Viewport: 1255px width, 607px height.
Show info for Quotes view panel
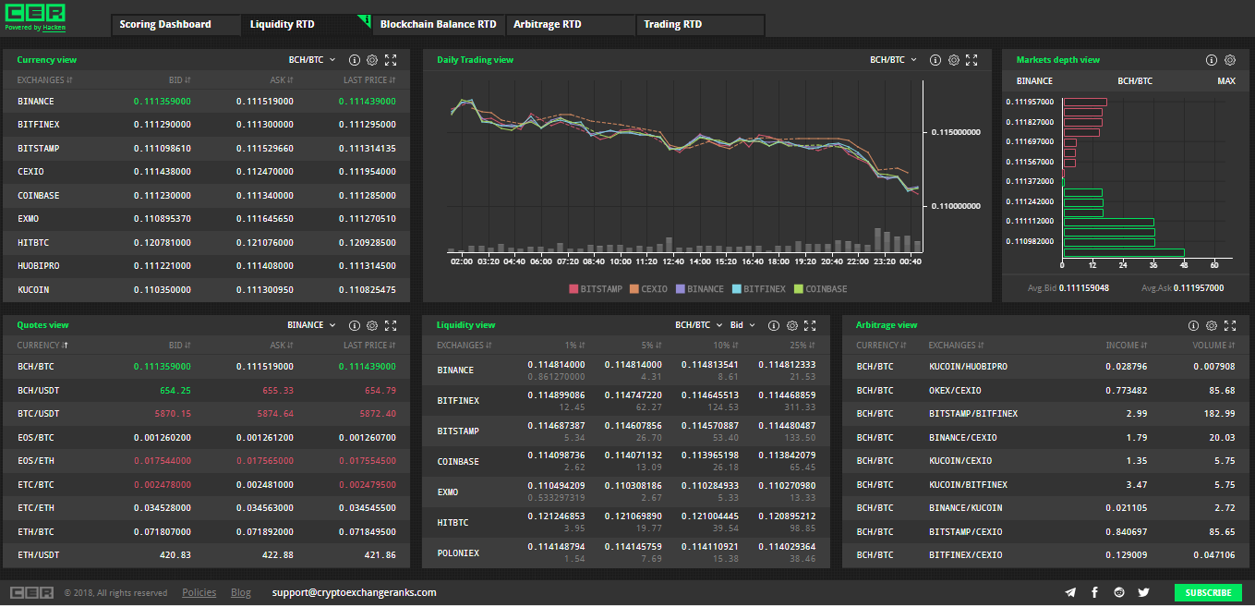[354, 325]
